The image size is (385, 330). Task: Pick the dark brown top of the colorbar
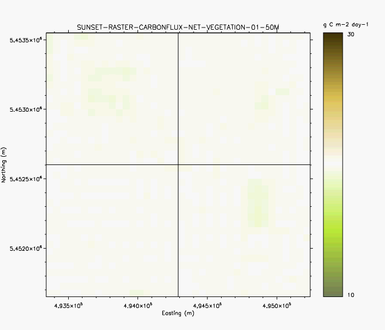tap(333, 38)
